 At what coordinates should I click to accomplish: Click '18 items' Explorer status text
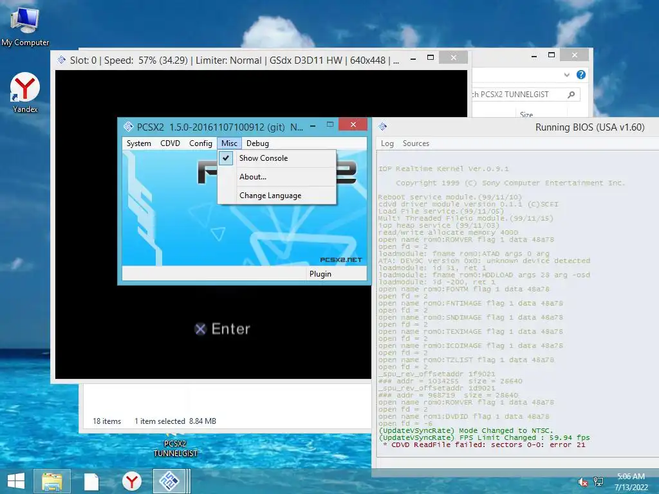coord(107,421)
